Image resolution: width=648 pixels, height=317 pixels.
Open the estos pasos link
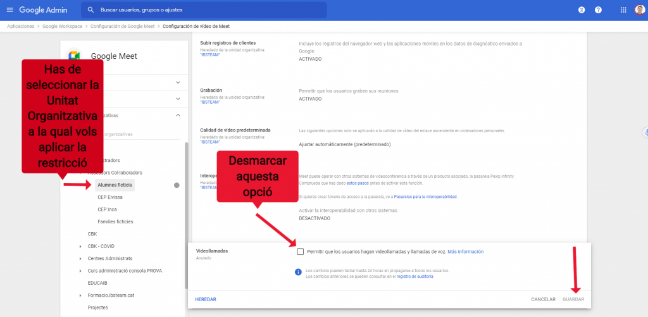coord(357,183)
